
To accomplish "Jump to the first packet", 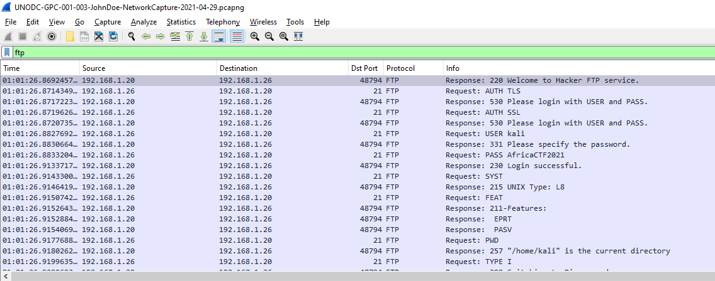I will [189, 36].
